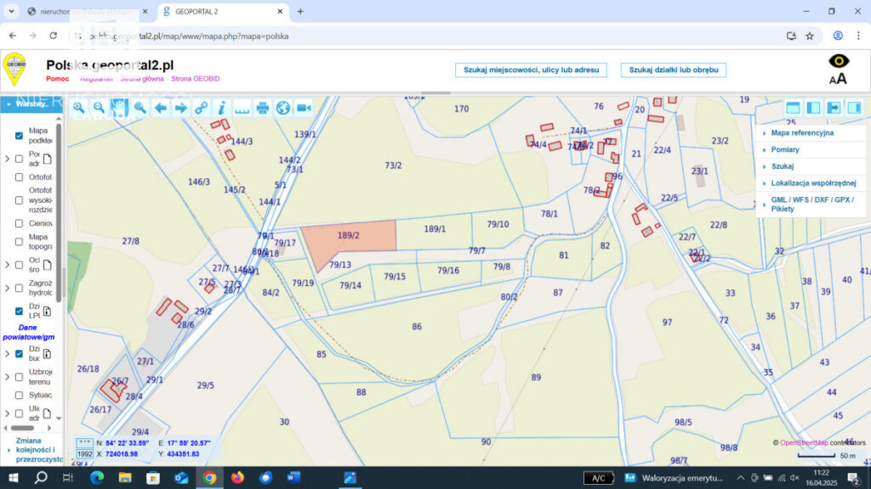Open the info tool in map toolbar

tap(222, 108)
